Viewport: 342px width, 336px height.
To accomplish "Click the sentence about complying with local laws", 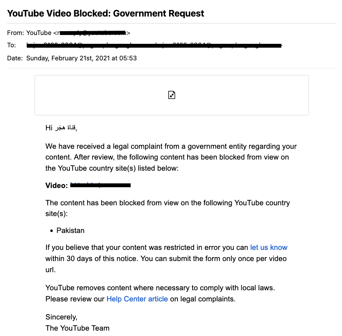I will 165,288.
